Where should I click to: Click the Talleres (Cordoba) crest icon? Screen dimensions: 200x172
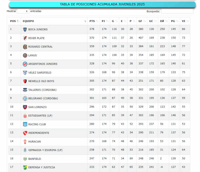25,90
